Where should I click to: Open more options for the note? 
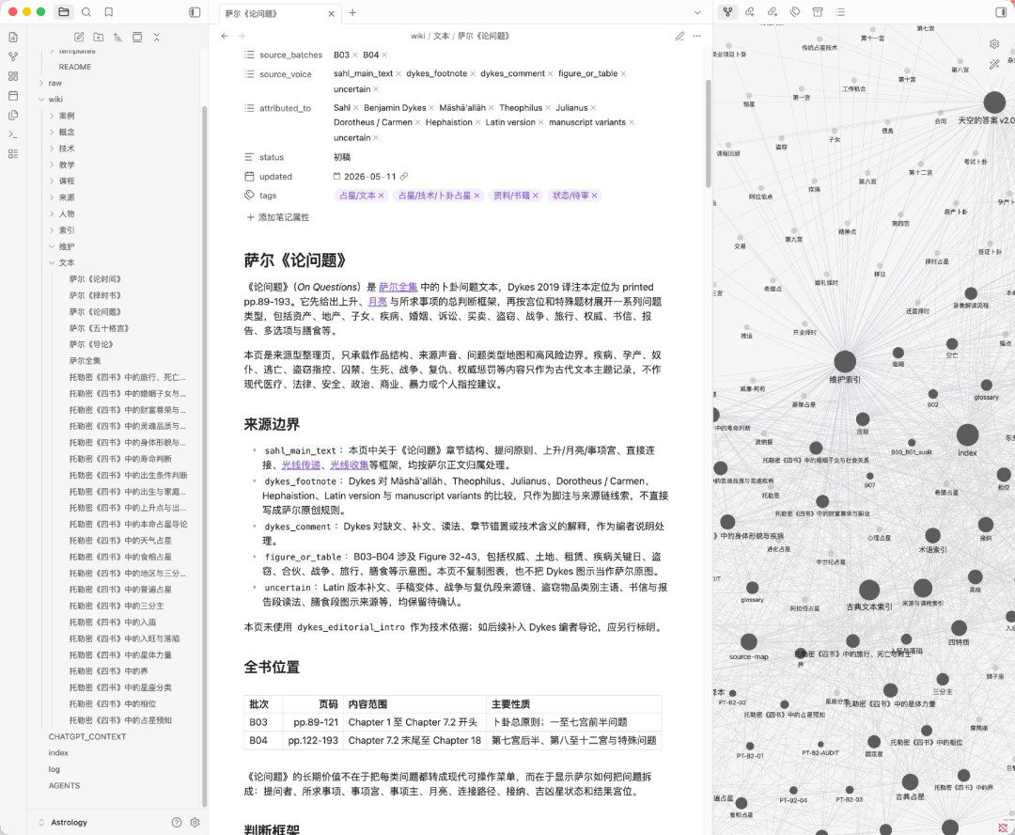[697, 37]
